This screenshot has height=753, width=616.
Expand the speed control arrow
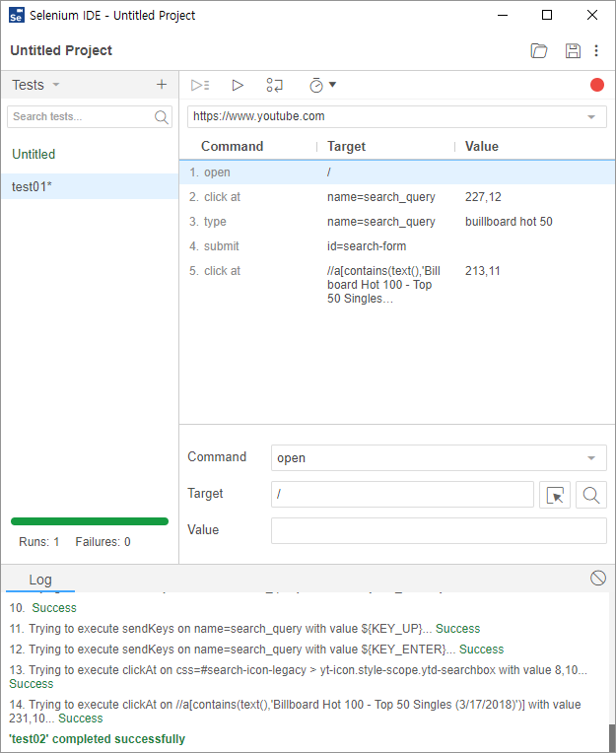(332, 85)
